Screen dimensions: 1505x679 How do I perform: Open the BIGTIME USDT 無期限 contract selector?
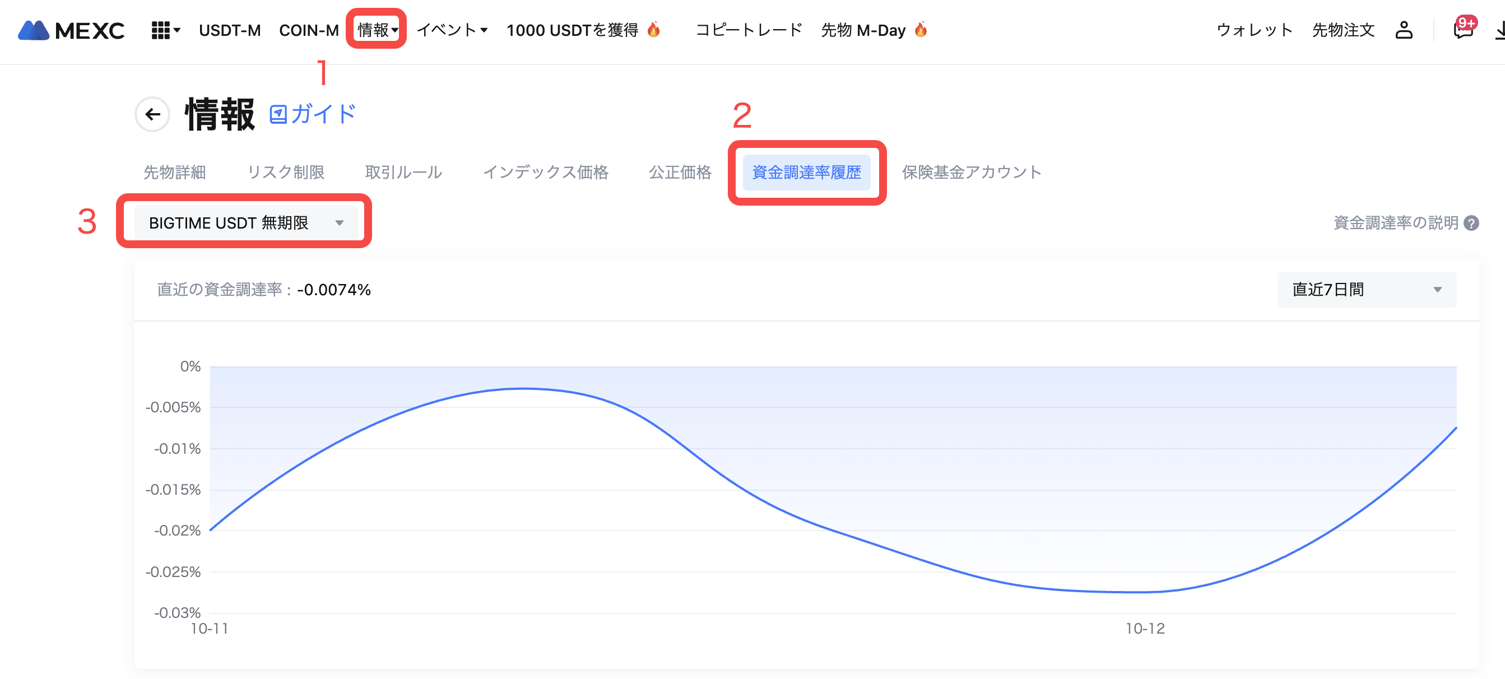coord(245,222)
